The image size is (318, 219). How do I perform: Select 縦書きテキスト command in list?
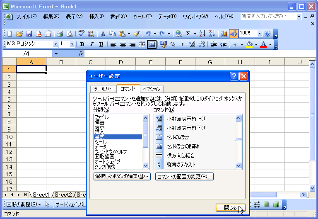point(195,165)
